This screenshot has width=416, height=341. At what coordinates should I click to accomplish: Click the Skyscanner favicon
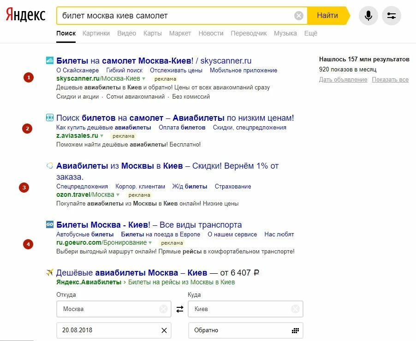coord(50,60)
